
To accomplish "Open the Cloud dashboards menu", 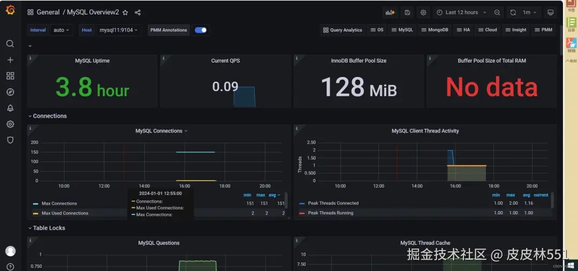I will click(x=488, y=30).
